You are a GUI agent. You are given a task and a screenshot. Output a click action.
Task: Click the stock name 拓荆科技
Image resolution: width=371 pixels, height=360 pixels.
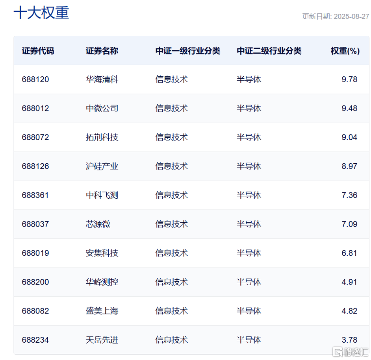(x=102, y=137)
